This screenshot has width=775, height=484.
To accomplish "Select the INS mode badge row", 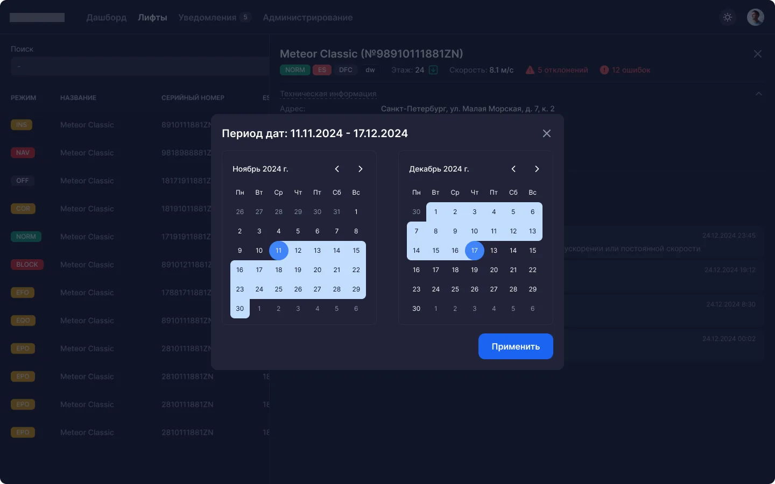I will (x=22, y=125).
